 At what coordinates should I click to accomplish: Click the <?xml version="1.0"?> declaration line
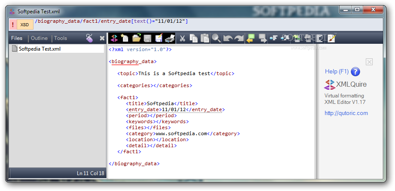click(140, 49)
